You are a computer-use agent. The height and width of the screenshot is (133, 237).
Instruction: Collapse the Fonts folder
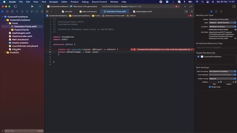pyautogui.click(x=7, y=23)
